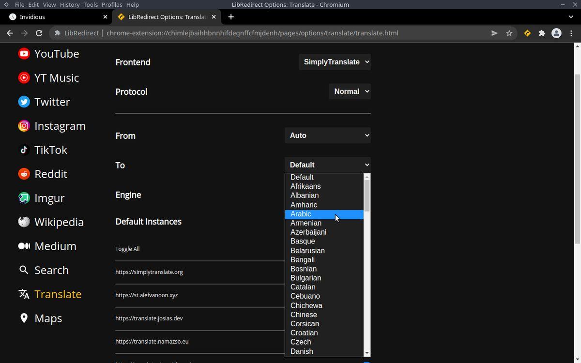Open the Maps settings section
Viewport: 581px width, 363px height.
click(40, 318)
